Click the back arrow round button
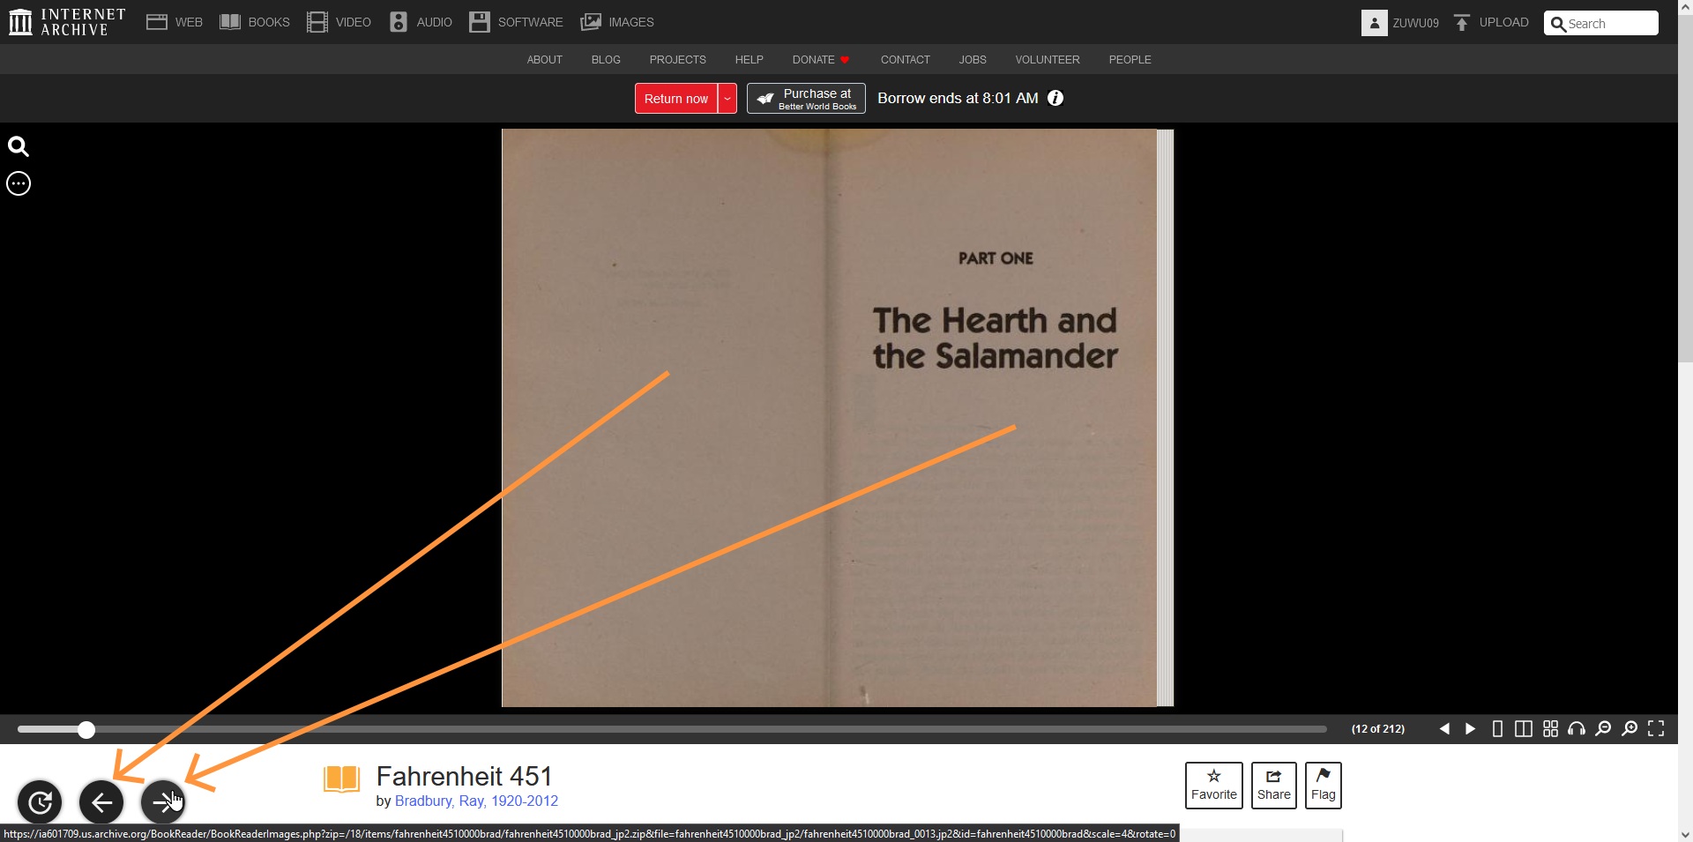1693x842 pixels. [x=101, y=802]
